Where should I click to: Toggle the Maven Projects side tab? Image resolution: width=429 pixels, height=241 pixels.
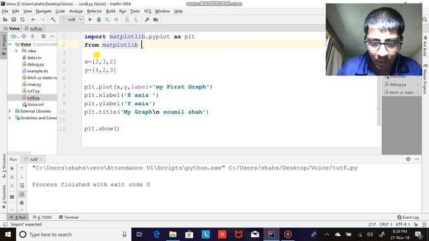click(425, 79)
